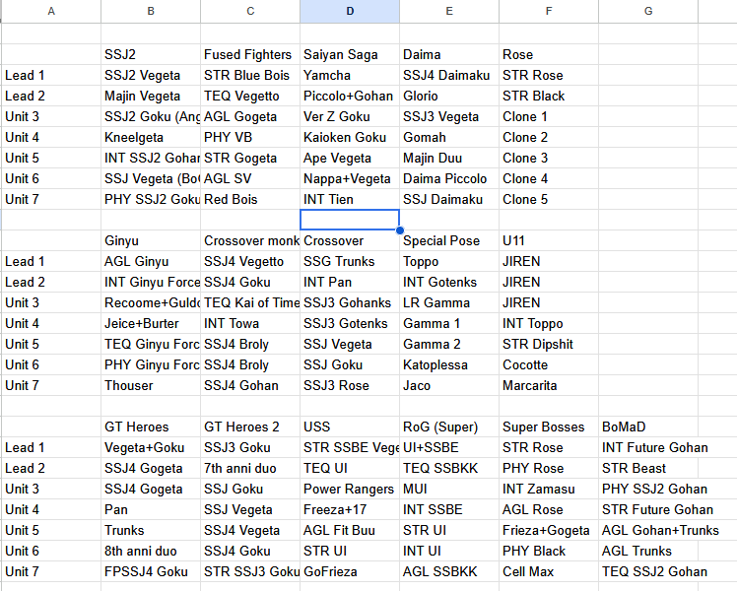Select the 'STR Blue Bois' cell
Screen dimensions: 737x591
[250, 75]
